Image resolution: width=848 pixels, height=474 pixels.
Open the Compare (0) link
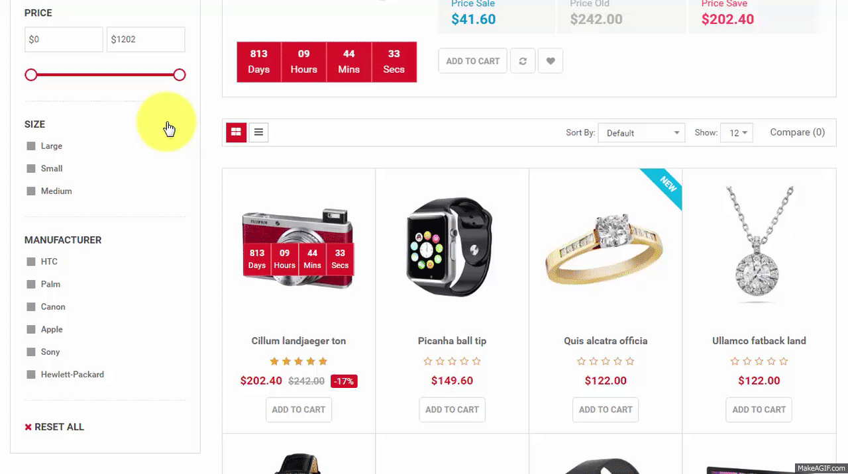pyautogui.click(x=797, y=132)
